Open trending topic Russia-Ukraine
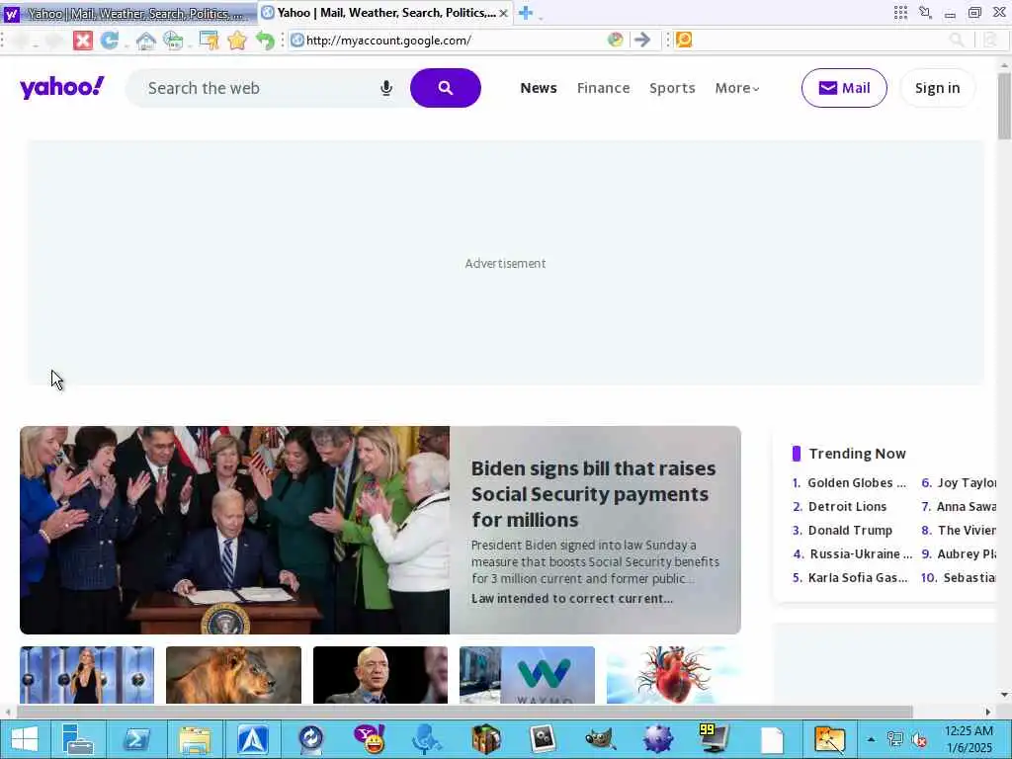 coord(861,553)
